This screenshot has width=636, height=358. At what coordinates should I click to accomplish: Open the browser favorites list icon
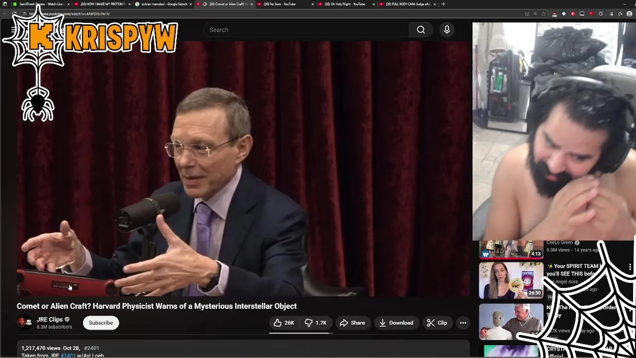coord(620,14)
